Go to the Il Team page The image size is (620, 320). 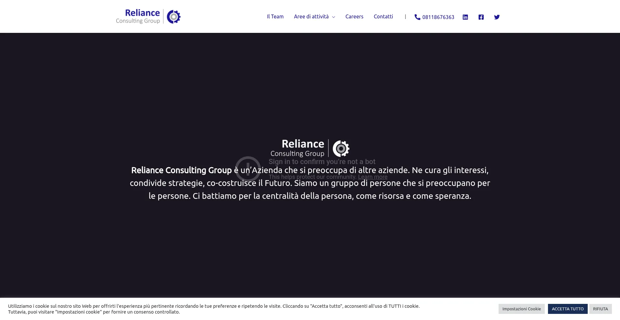coord(275,16)
